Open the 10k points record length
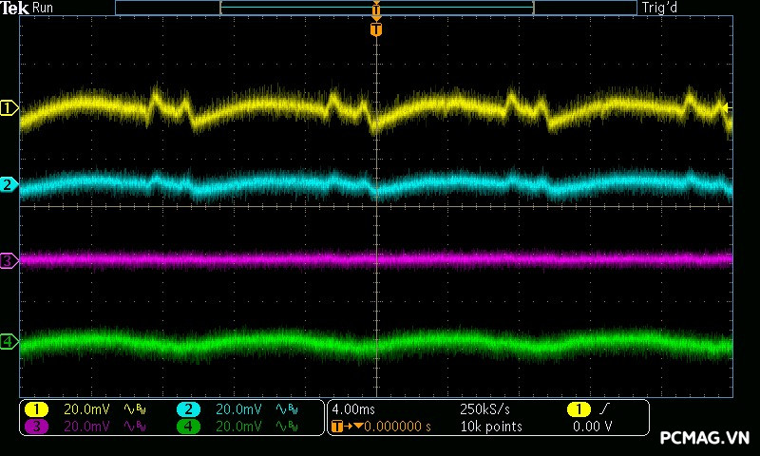Viewport: 760px width, 456px height. point(491,427)
